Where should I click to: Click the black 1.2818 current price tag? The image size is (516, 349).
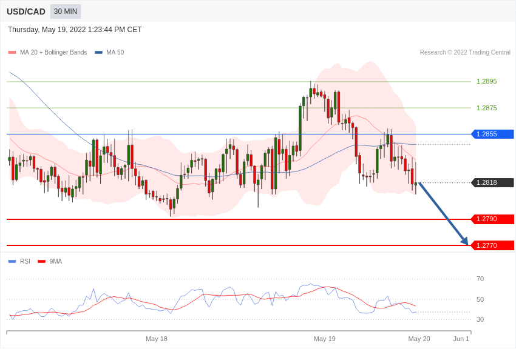(x=492, y=182)
